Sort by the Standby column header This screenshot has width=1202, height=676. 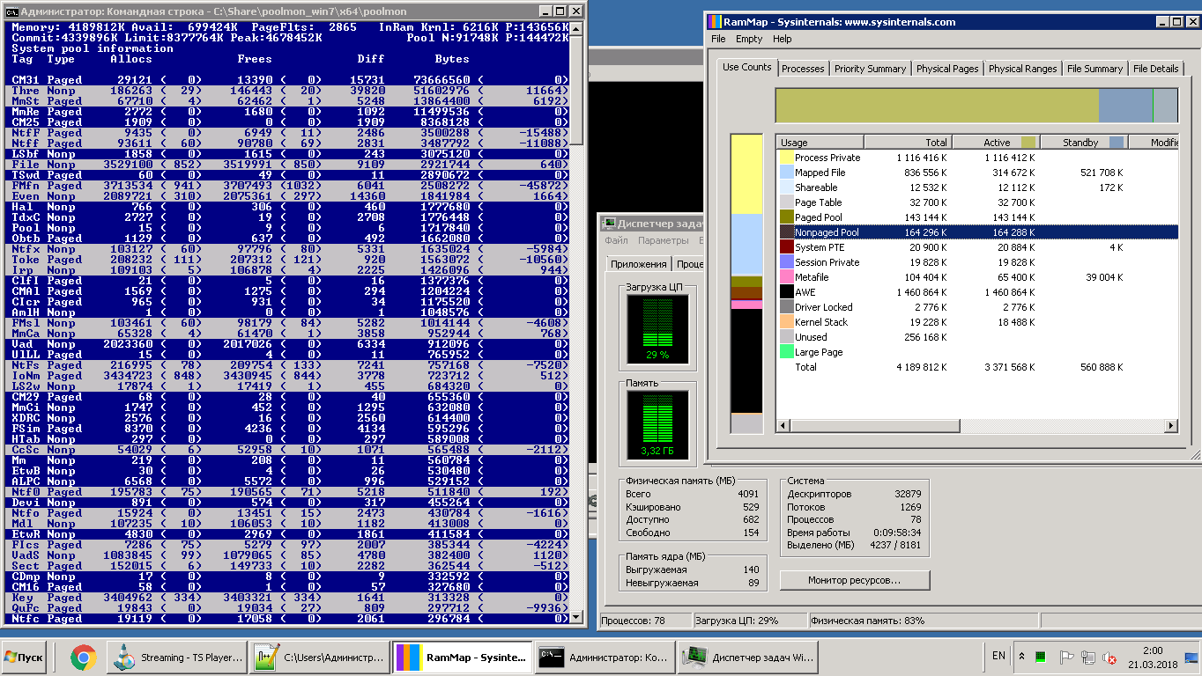tap(1080, 142)
